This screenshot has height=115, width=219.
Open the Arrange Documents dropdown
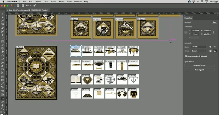tap(29, 5)
